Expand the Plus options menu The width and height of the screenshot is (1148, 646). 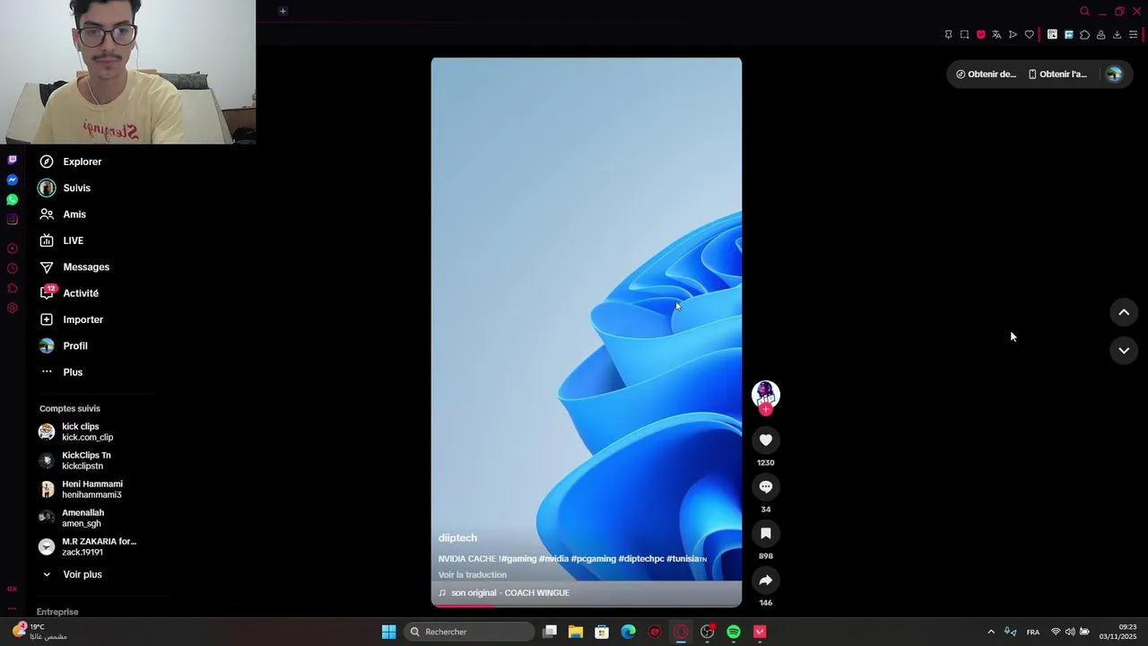click(61, 371)
